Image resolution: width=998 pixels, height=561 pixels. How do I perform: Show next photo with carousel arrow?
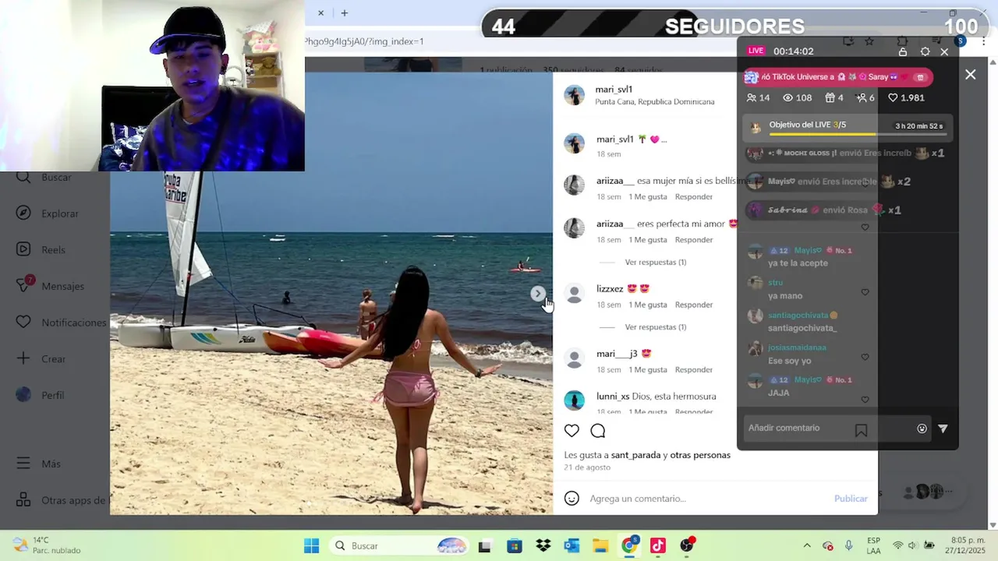click(x=538, y=294)
